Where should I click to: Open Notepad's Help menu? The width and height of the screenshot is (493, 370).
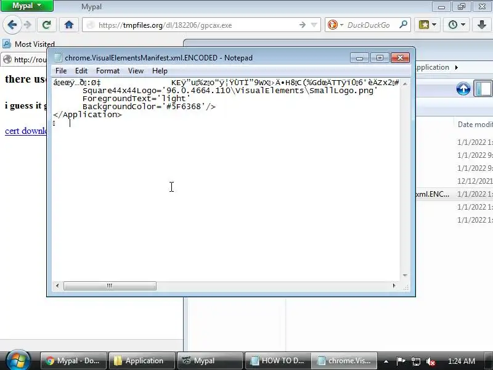point(160,71)
